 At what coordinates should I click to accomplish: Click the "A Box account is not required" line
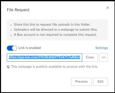[55, 35]
